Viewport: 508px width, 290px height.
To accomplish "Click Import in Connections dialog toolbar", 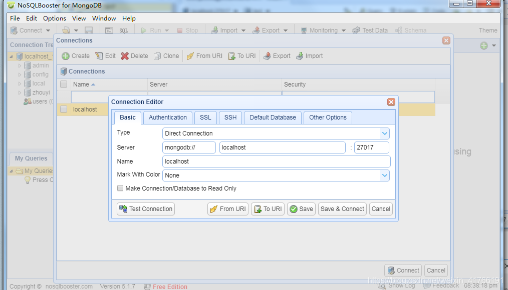I will pyautogui.click(x=310, y=56).
